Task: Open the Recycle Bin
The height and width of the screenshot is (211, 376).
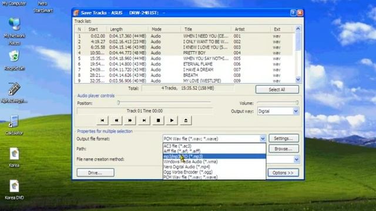Action: [x=14, y=60]
